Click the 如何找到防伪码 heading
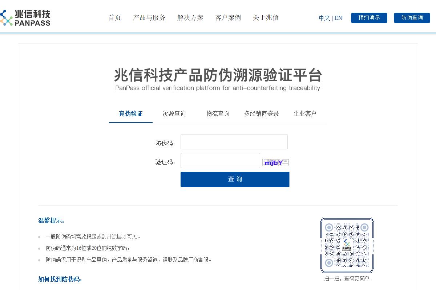The image size is (436, 290). [60, 279]
